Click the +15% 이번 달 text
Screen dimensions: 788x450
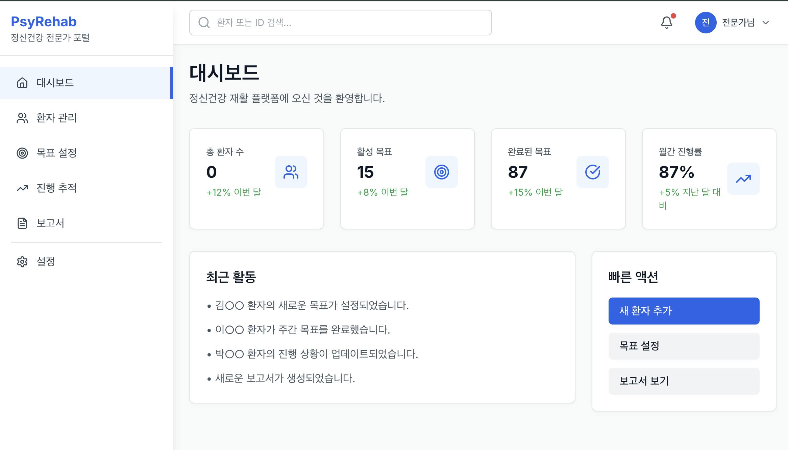[x=535, y=192]
